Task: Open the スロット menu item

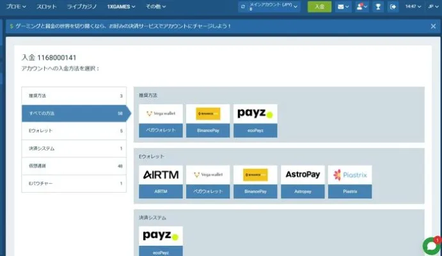Action: pyautogui.click(x=46, y=6)
